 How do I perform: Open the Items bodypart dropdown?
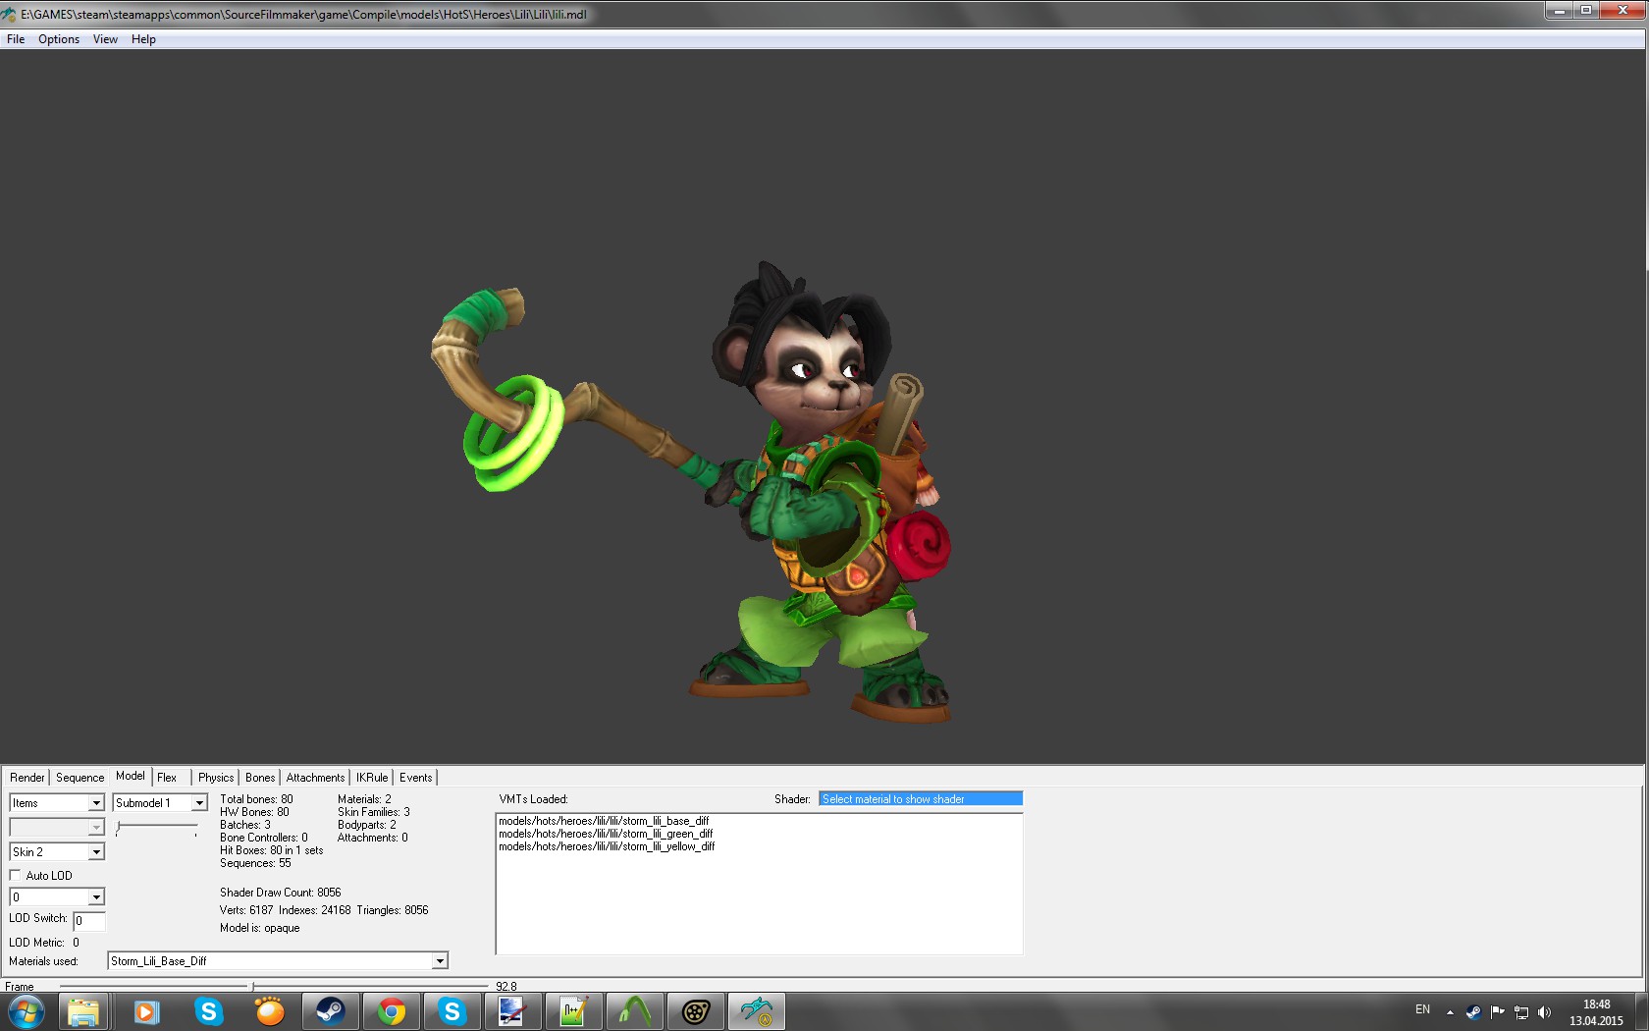(57, 803)
